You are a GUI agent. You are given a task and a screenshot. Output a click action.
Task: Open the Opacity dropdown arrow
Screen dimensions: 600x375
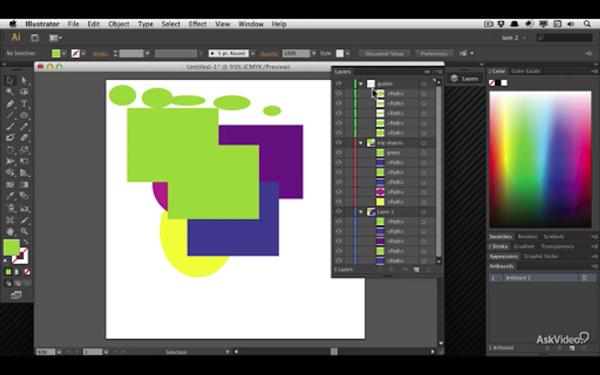pos(313,53)
